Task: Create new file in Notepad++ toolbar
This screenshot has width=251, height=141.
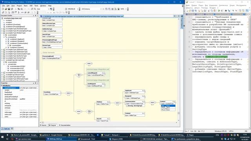Action: 187,11
